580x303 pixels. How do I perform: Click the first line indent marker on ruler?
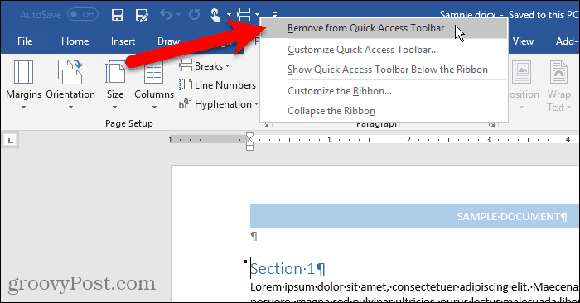[x=249, y=136]
